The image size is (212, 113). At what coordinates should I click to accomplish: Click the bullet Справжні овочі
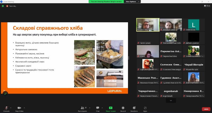point(23,66)
